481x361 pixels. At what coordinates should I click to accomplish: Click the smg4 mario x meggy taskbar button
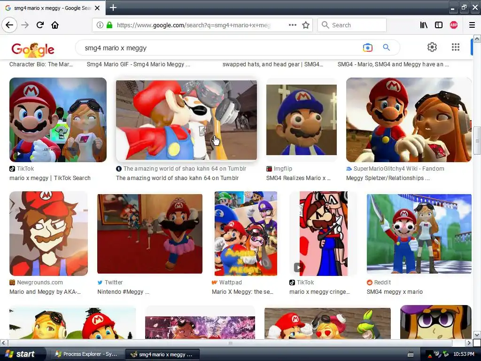163,354
